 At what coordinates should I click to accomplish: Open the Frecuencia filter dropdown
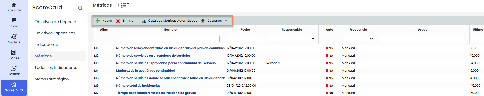coord(358,39)
